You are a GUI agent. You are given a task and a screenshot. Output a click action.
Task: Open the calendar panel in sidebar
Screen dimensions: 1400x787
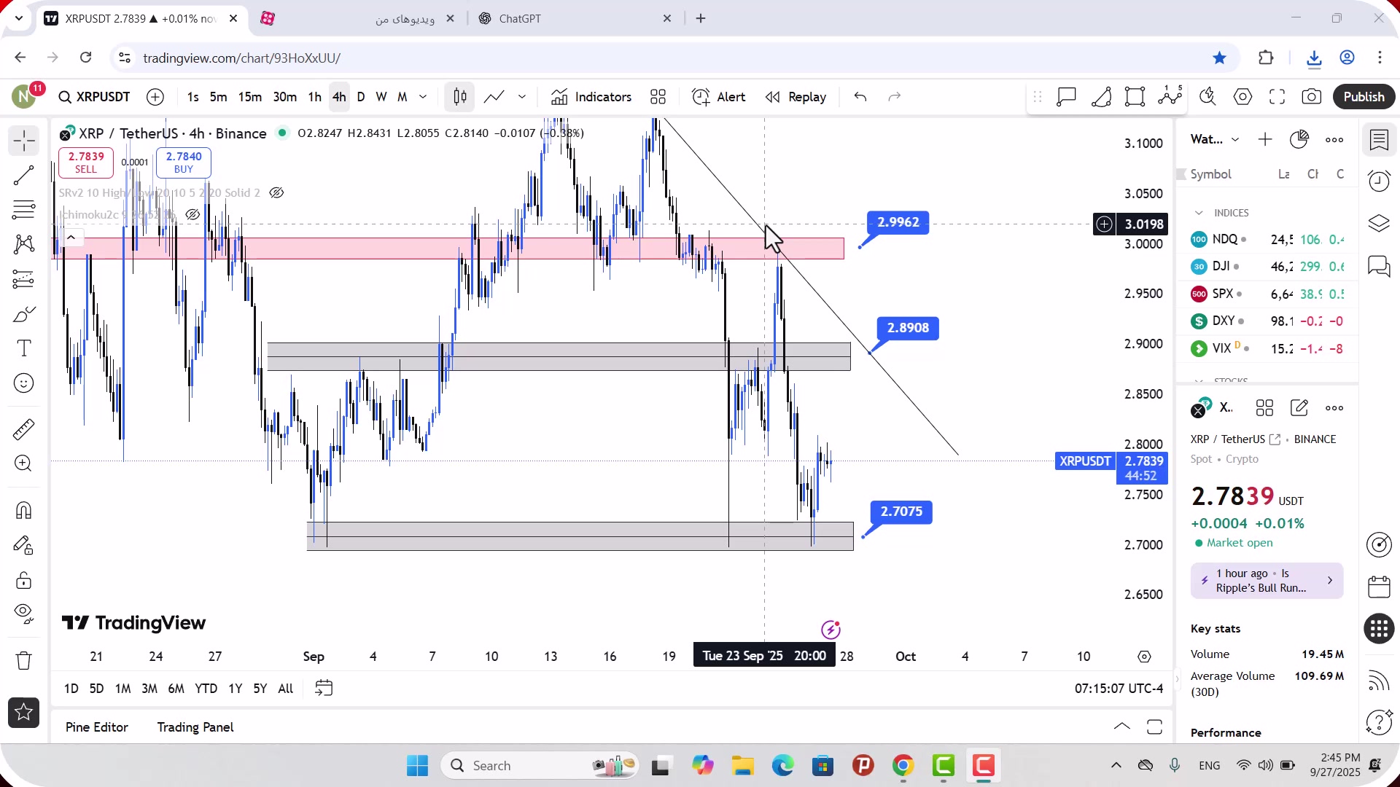(1379, 587)
